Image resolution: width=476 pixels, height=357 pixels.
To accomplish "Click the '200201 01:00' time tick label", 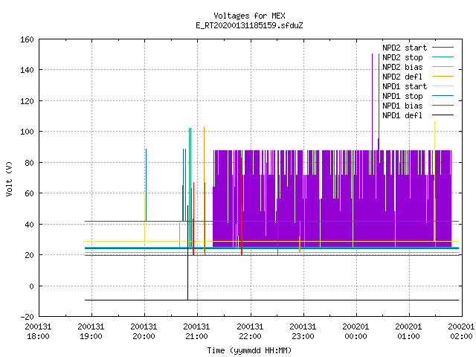I will [408, 332].
